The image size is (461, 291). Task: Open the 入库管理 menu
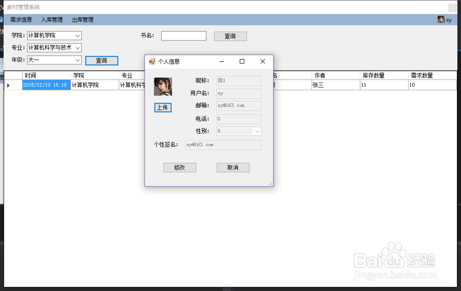coord(52,20)
